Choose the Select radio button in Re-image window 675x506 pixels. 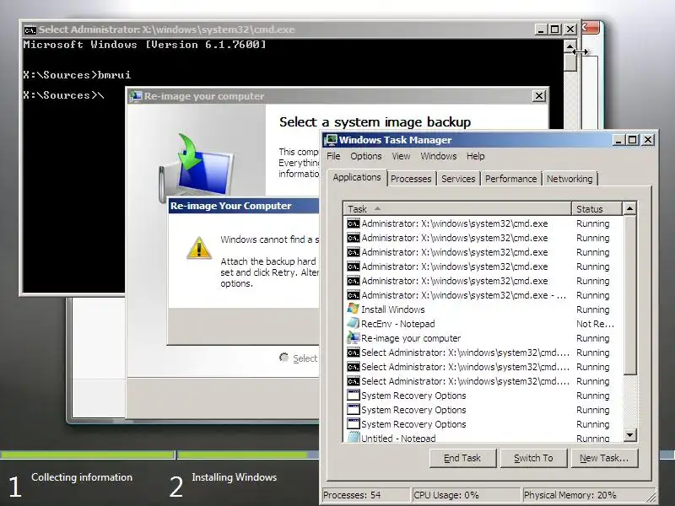(x=283, y=358)
